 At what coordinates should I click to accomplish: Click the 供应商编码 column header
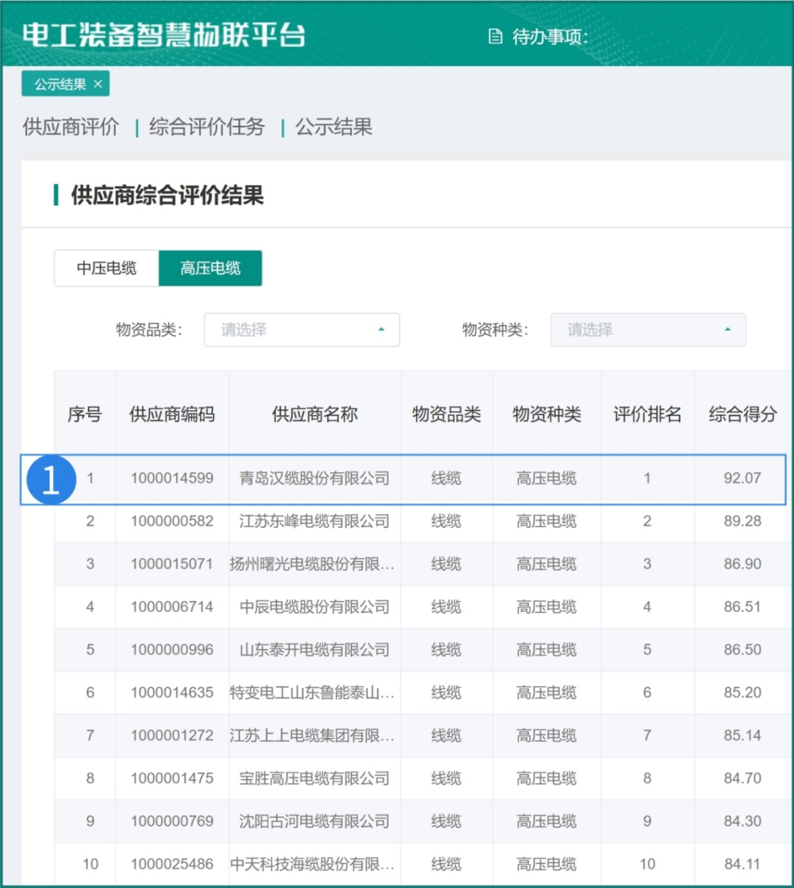click(x=172, y=415)
